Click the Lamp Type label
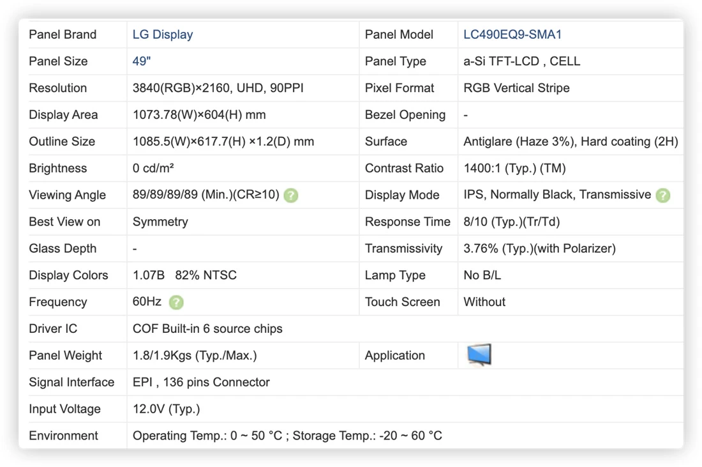Screen dimensions: 702x467 (394, 275)
